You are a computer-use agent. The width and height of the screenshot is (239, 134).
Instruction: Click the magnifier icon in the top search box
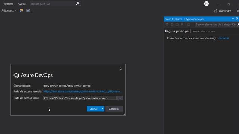[77, 3]
